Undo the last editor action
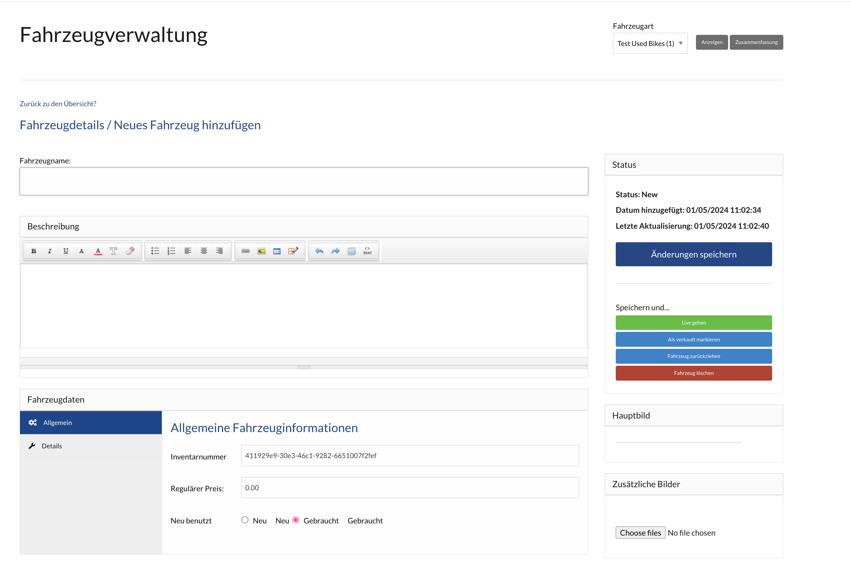The height and width of the screenshot is (586, 851). pos(319,251)
